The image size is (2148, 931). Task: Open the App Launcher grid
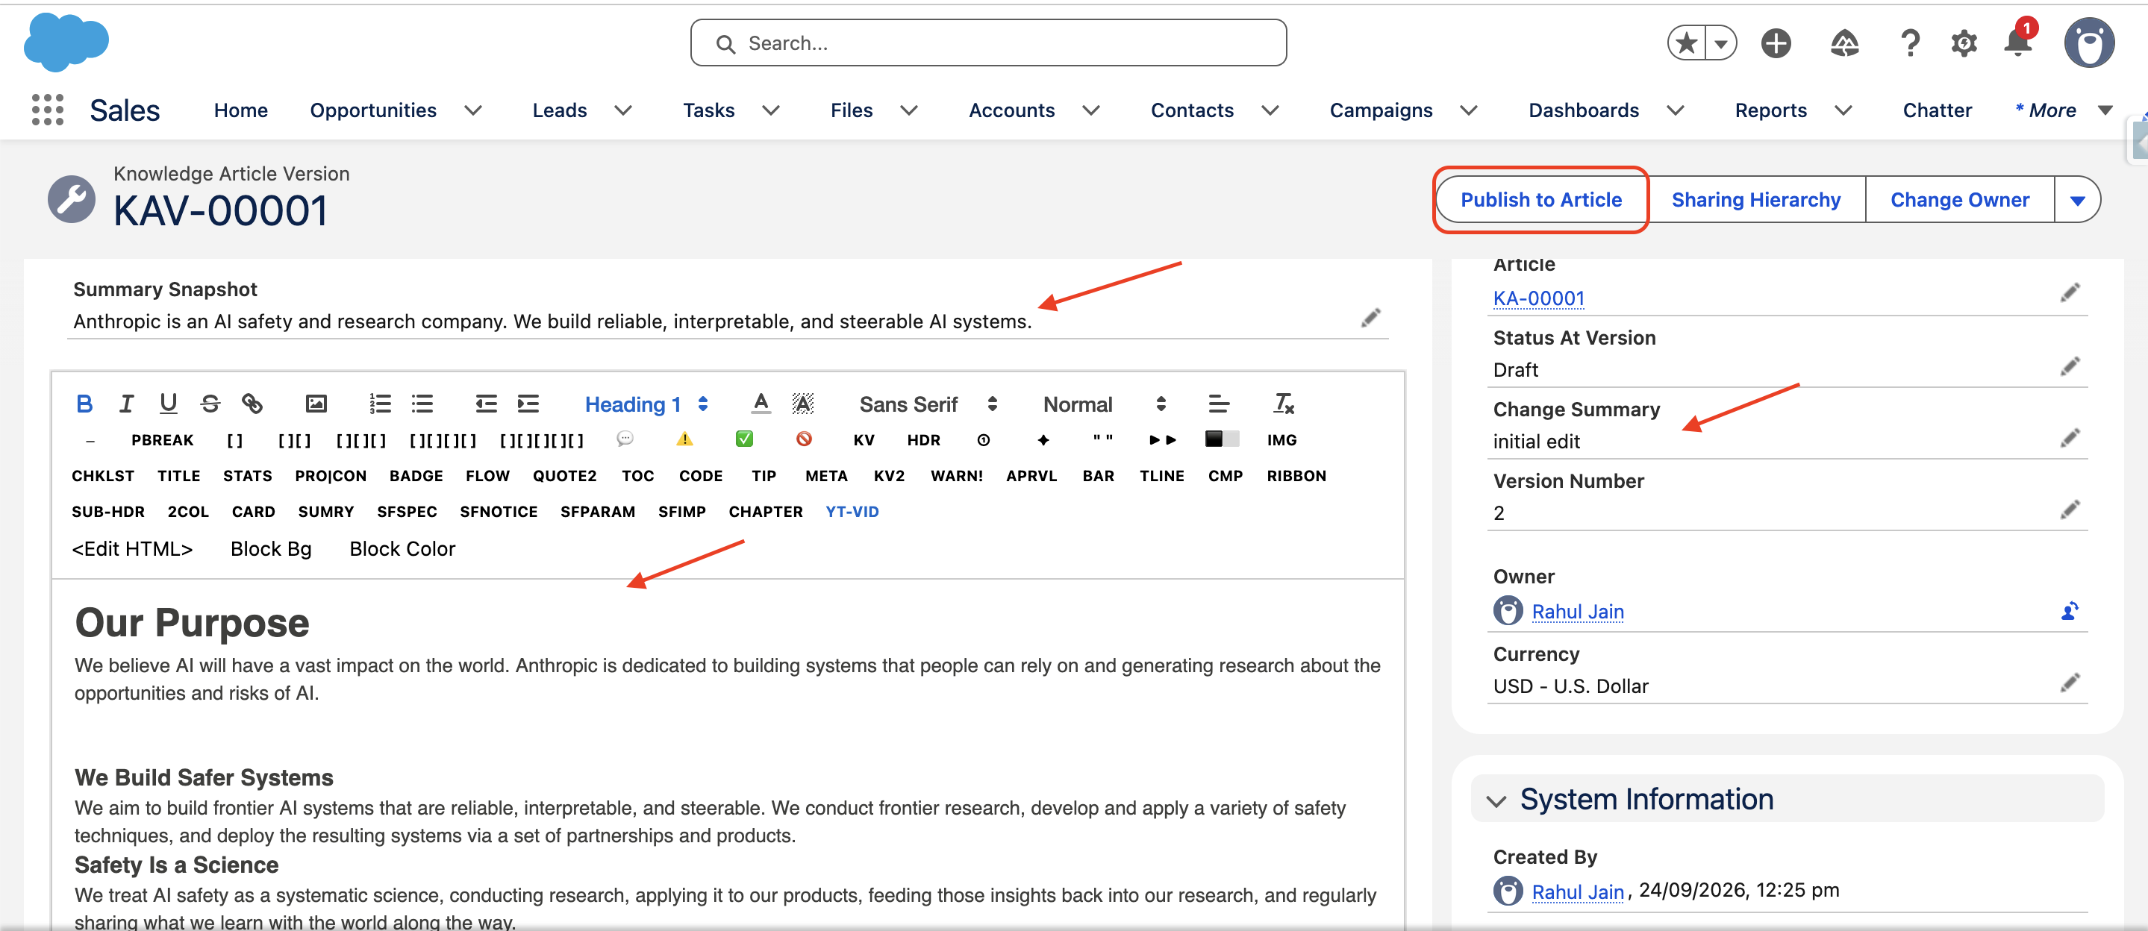pos(48,110)
